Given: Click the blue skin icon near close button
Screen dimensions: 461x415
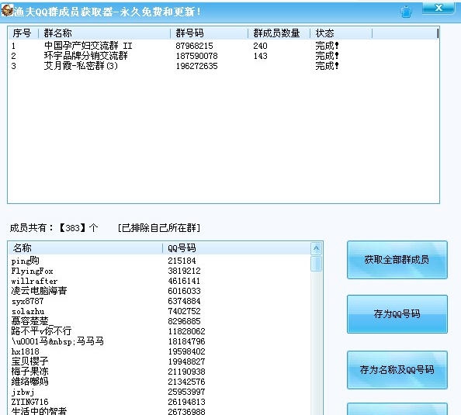Looking at the screenshot, I should click(x=407, y=12).
